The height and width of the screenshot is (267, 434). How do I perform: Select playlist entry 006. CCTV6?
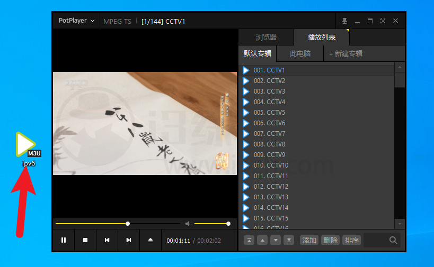(x=317, y=123)
